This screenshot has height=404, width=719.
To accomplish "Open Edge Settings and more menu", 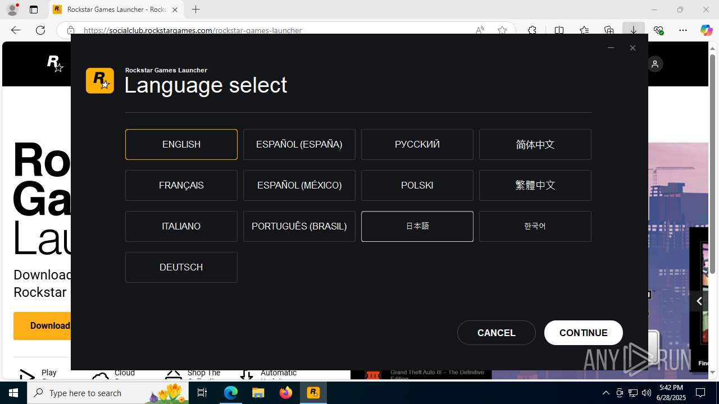I will pyautogui.click(x=683, y=30).
